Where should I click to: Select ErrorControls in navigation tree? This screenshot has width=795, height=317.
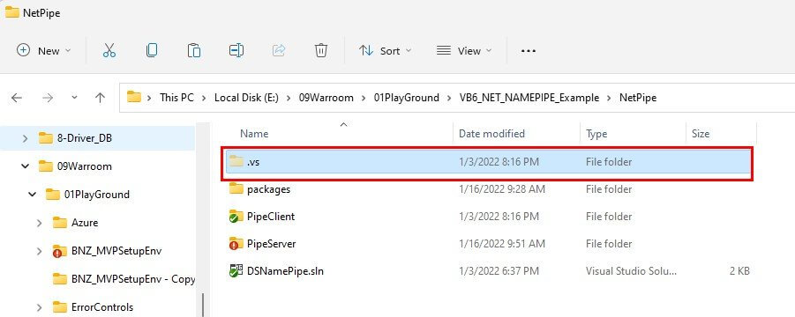102,307
